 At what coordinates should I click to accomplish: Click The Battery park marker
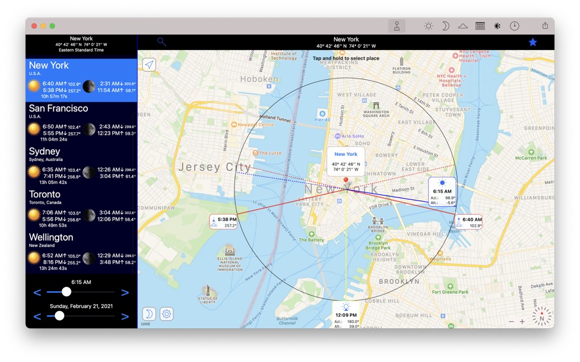coord(311,234)
